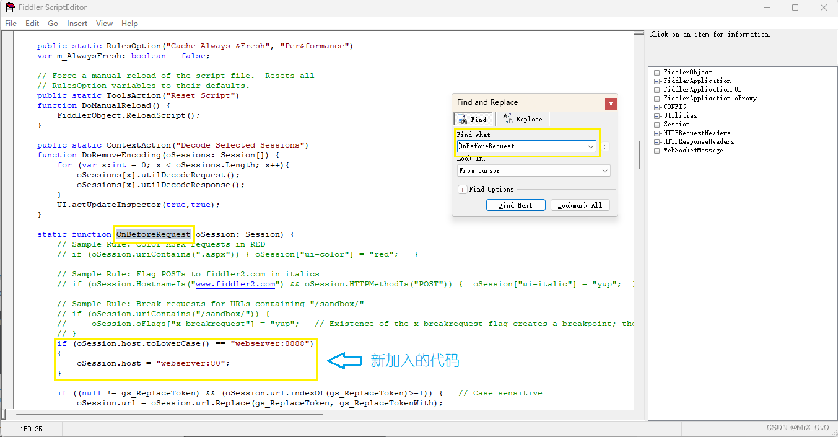838x437 pixels.
Task: Expand the FiddlerApplication.UI tree node
Action: pyautogui.click(x=657, y=90)
